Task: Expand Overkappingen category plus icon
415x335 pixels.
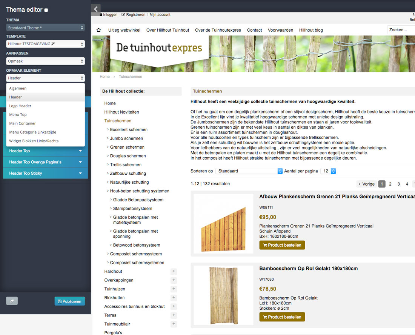Action: tap(174, 280)
